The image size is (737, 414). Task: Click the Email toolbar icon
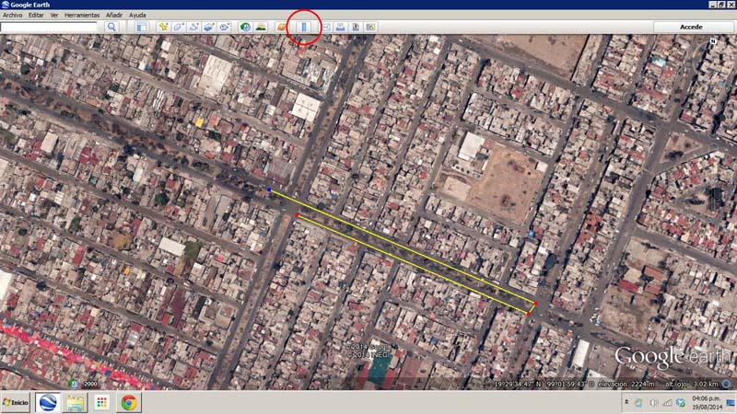click(326, 28)
